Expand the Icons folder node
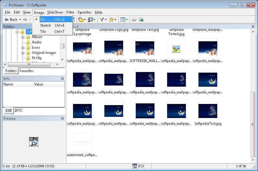Viewport: 258px width, 171px height. pos(23,48)
